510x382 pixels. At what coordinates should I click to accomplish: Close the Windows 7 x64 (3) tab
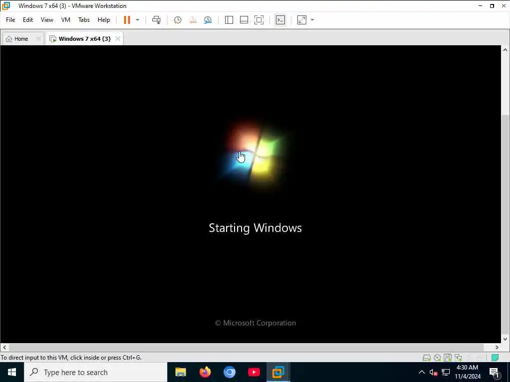118,39
